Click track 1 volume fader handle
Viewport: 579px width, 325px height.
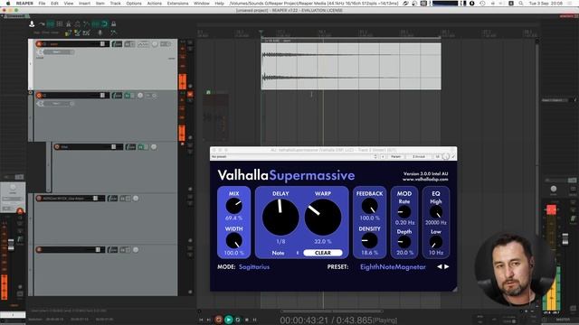(x=102, y=44)
